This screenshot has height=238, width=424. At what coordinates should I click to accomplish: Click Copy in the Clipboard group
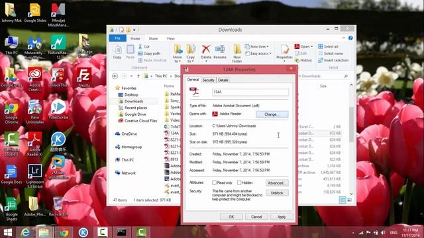point(117,52)
